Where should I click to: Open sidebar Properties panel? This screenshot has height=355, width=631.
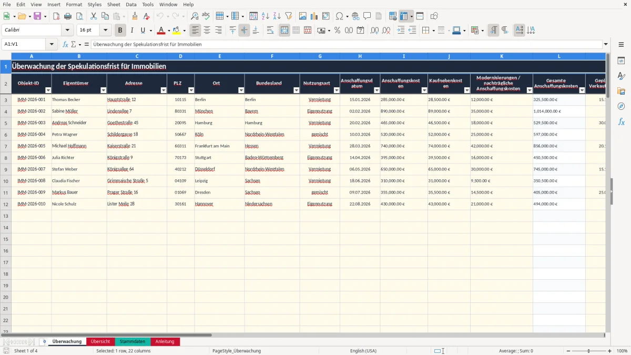(x=621, y=61)
